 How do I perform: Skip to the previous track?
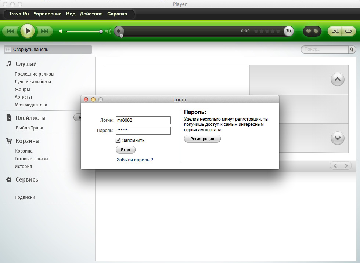[11, 31]
